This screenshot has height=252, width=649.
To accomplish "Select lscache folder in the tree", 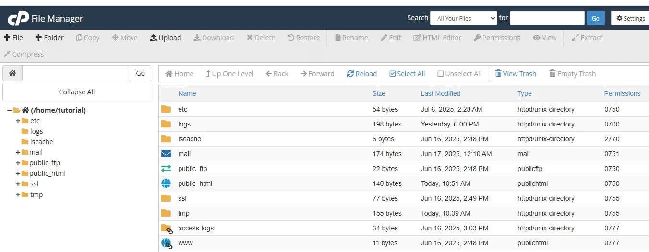I will [x=41, y=142].
